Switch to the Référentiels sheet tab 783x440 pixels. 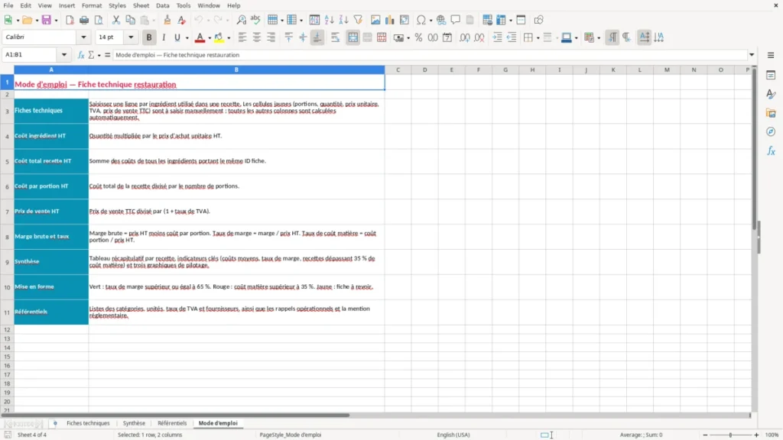click(x=172, y=423)
